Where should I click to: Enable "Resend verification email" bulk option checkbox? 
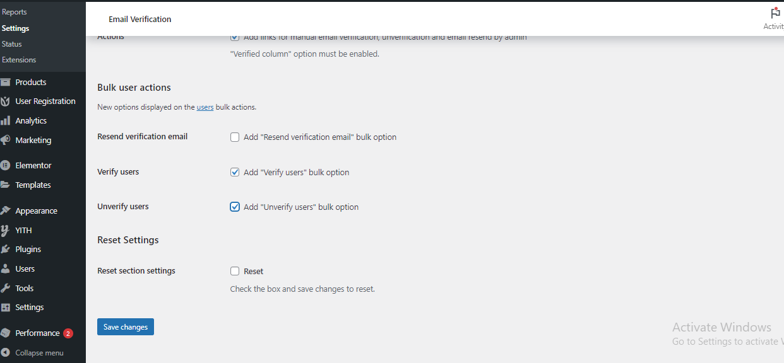[x=235, y=137]
